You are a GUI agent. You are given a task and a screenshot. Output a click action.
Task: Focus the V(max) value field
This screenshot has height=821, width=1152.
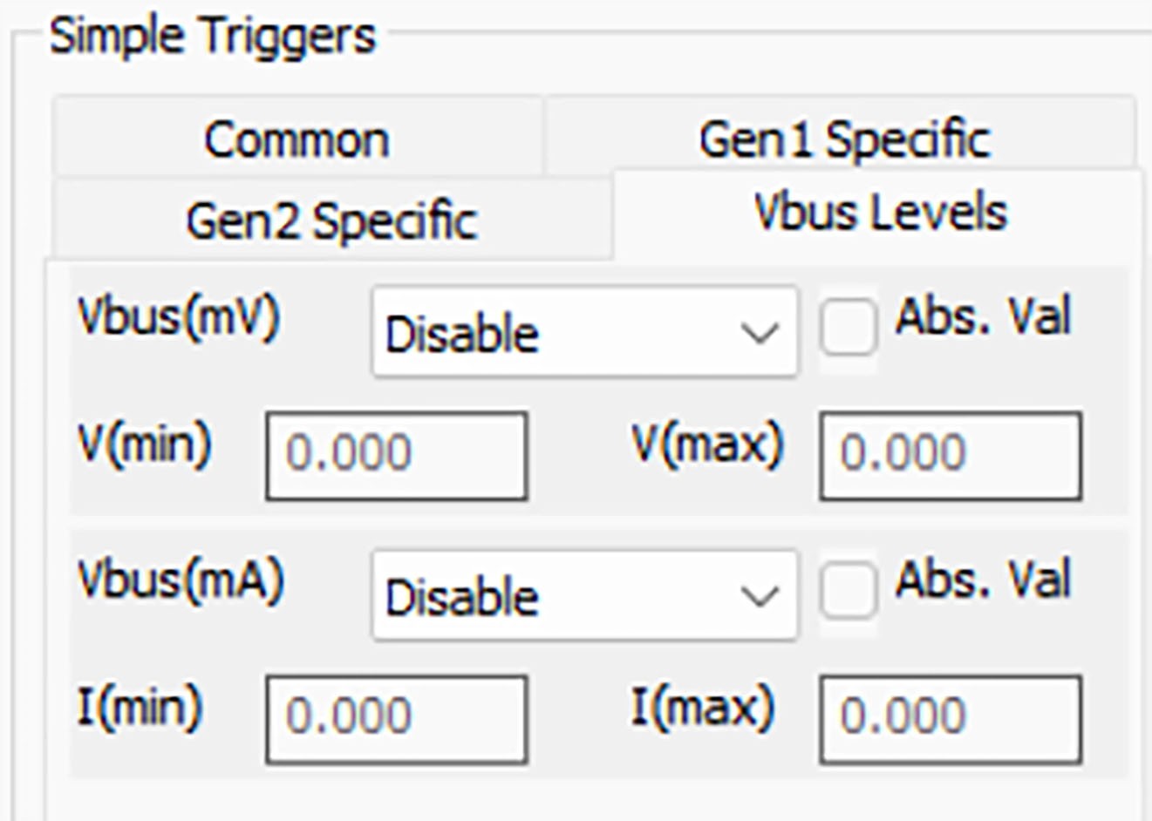click(x=951, y=456)
